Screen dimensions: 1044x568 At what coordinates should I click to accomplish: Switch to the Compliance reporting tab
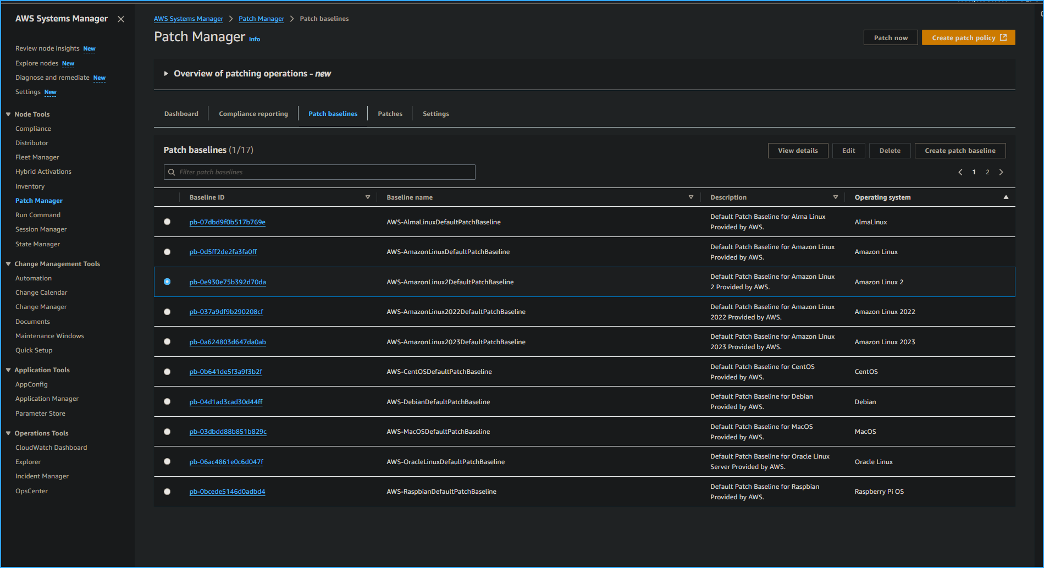click(253, 113)
